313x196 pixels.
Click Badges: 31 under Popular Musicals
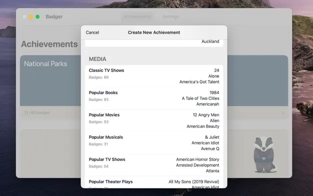(x=98, y=144)
